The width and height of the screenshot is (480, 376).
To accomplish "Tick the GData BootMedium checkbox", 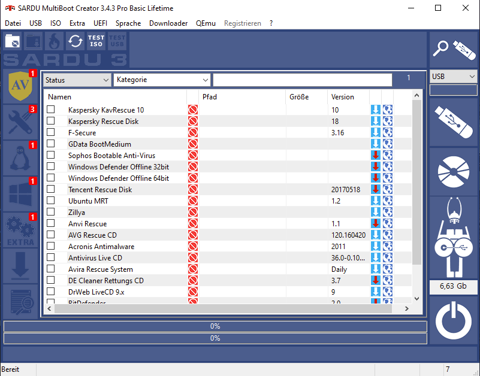I will (x=51, y=144).
